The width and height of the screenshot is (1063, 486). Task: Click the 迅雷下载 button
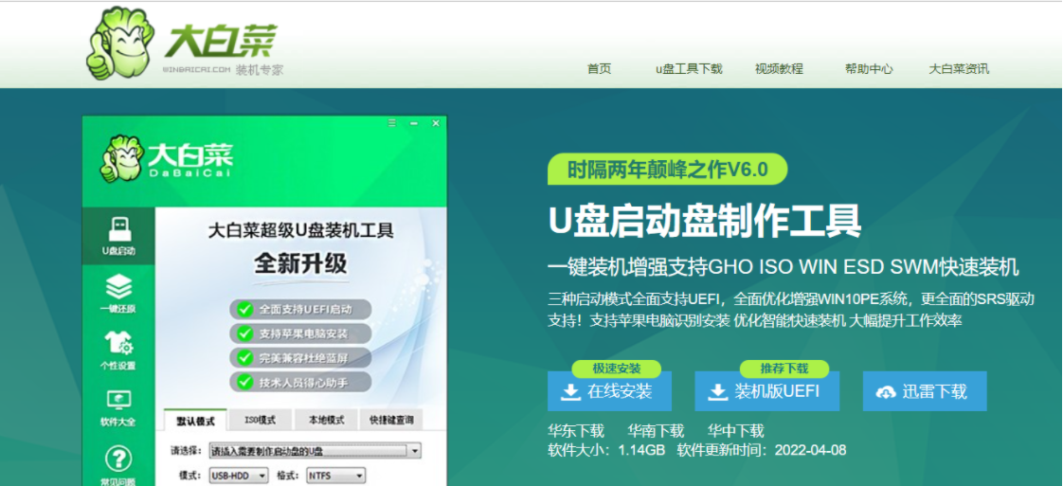(925, 391)
